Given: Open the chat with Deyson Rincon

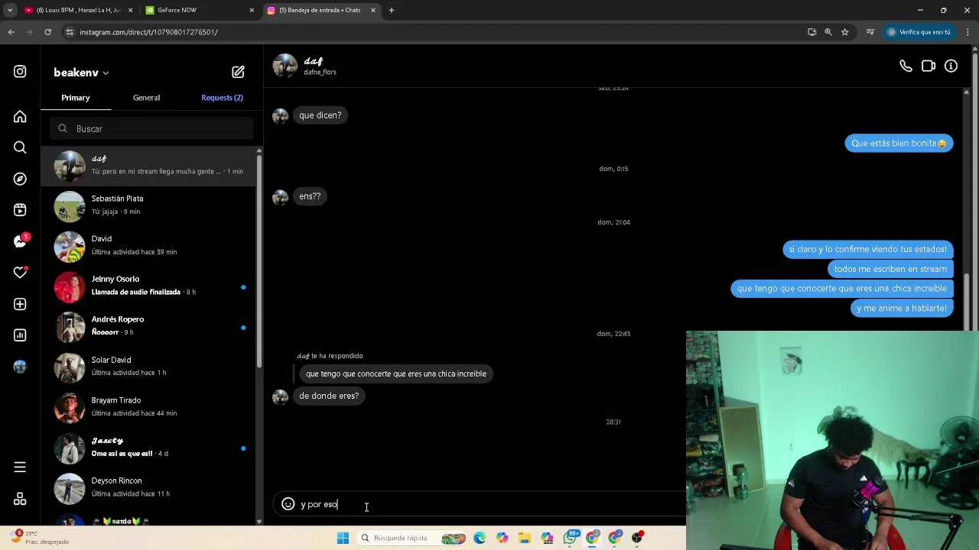Looking at the screenshot, I should tap(148, 489).
